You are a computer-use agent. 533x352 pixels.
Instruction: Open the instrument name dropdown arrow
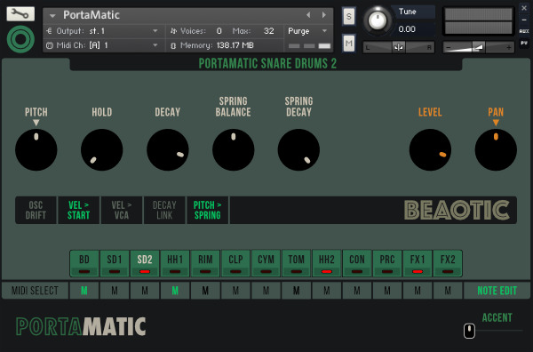coord(52,16)
